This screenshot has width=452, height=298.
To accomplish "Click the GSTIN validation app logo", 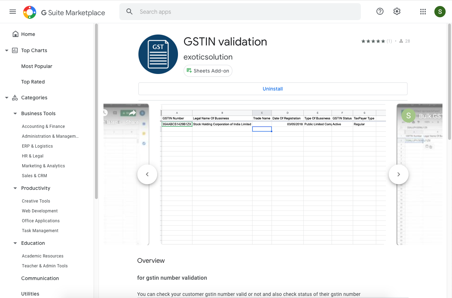I will [158, 54].
